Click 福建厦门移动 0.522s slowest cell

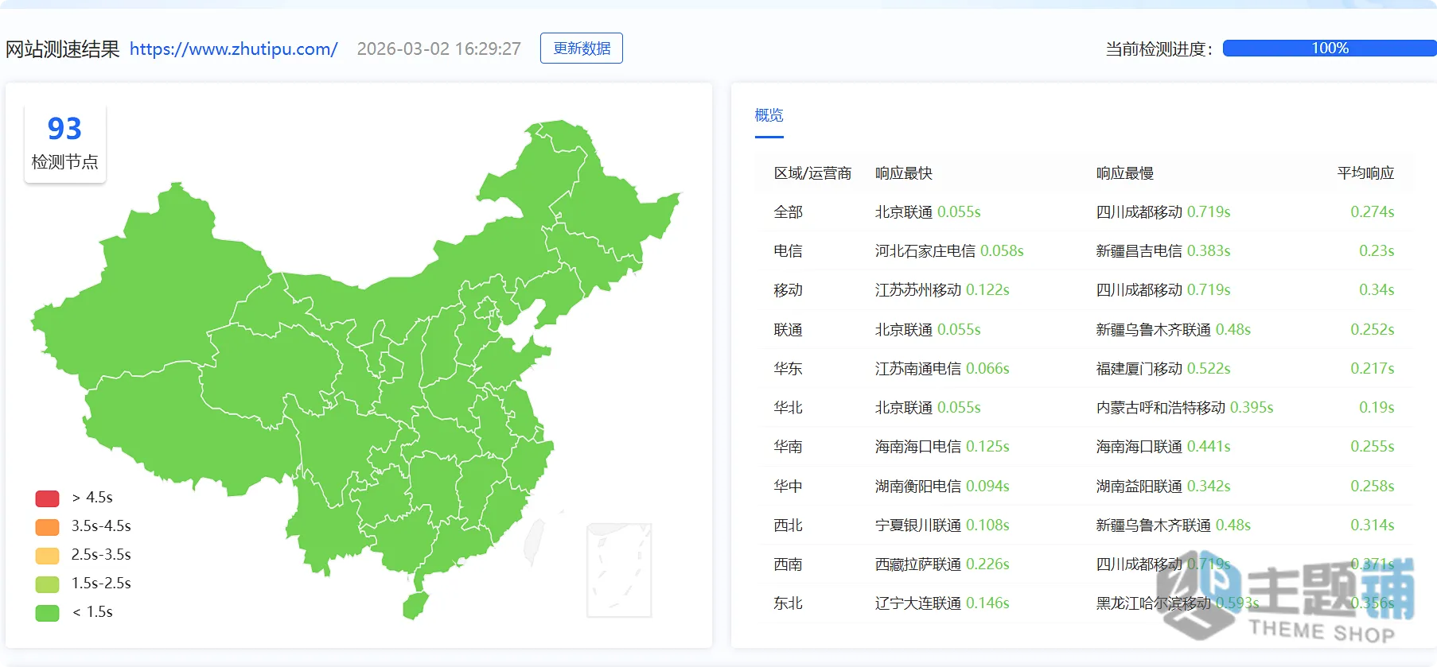1163,368
